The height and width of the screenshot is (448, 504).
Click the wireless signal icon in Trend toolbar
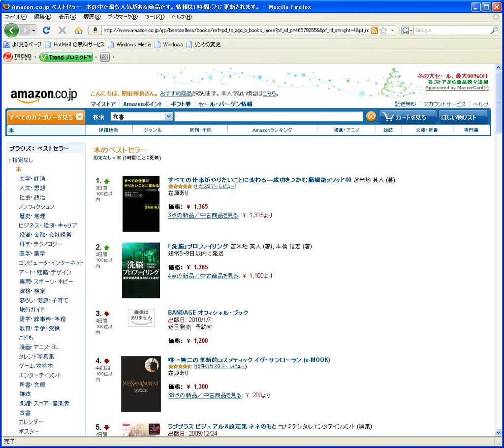pyautogui.click(x=104, y=57)
